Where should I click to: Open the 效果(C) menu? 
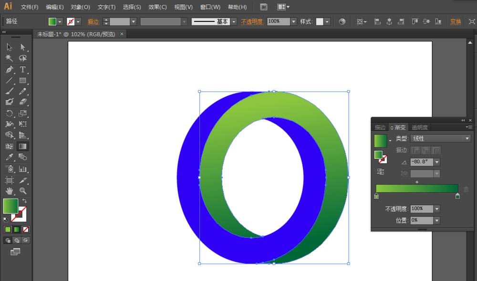(157, 7)
